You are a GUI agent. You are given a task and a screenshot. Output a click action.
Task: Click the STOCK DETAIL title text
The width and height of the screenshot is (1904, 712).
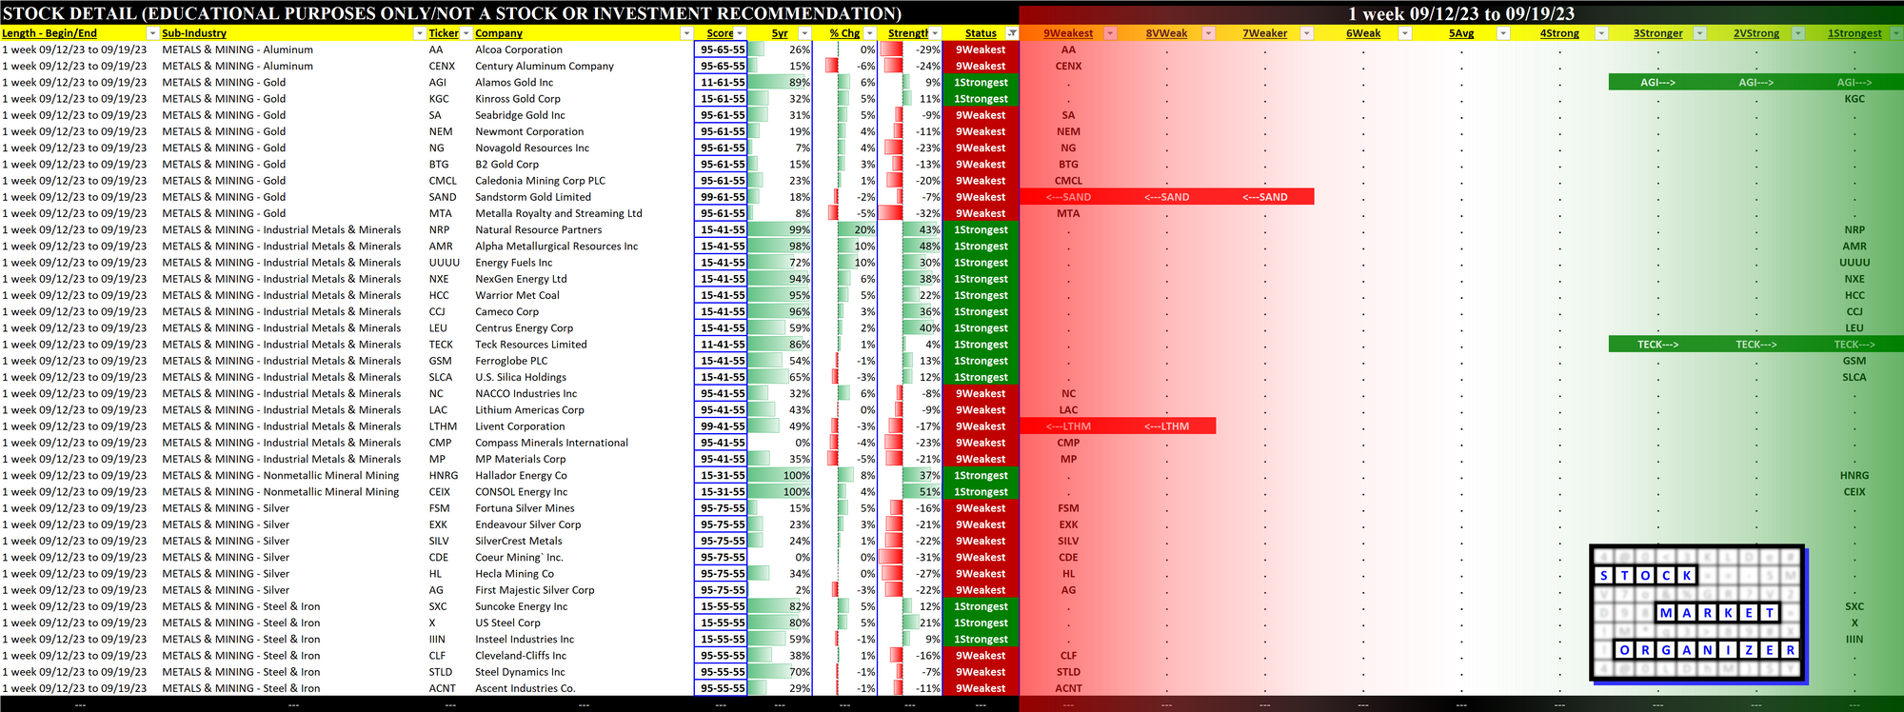tap(452, 13)
